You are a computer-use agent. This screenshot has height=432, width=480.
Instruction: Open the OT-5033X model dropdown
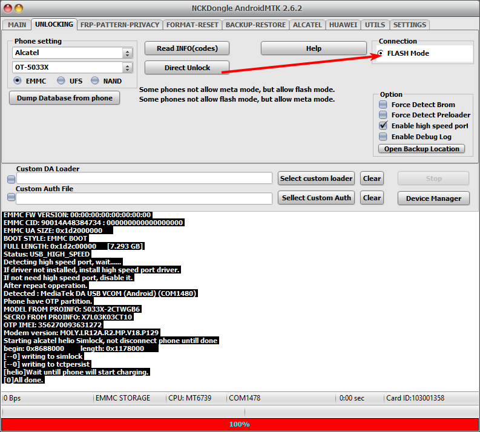(x=72, y=67)
